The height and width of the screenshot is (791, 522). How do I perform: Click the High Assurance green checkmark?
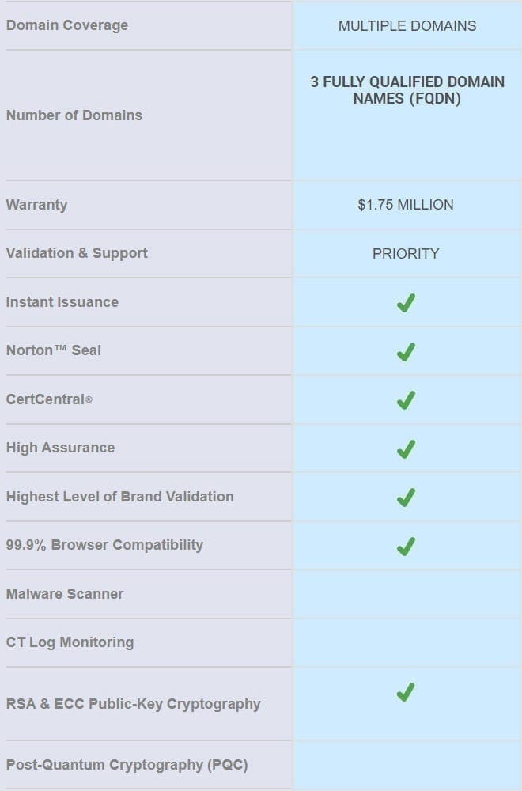coord(406,449)
